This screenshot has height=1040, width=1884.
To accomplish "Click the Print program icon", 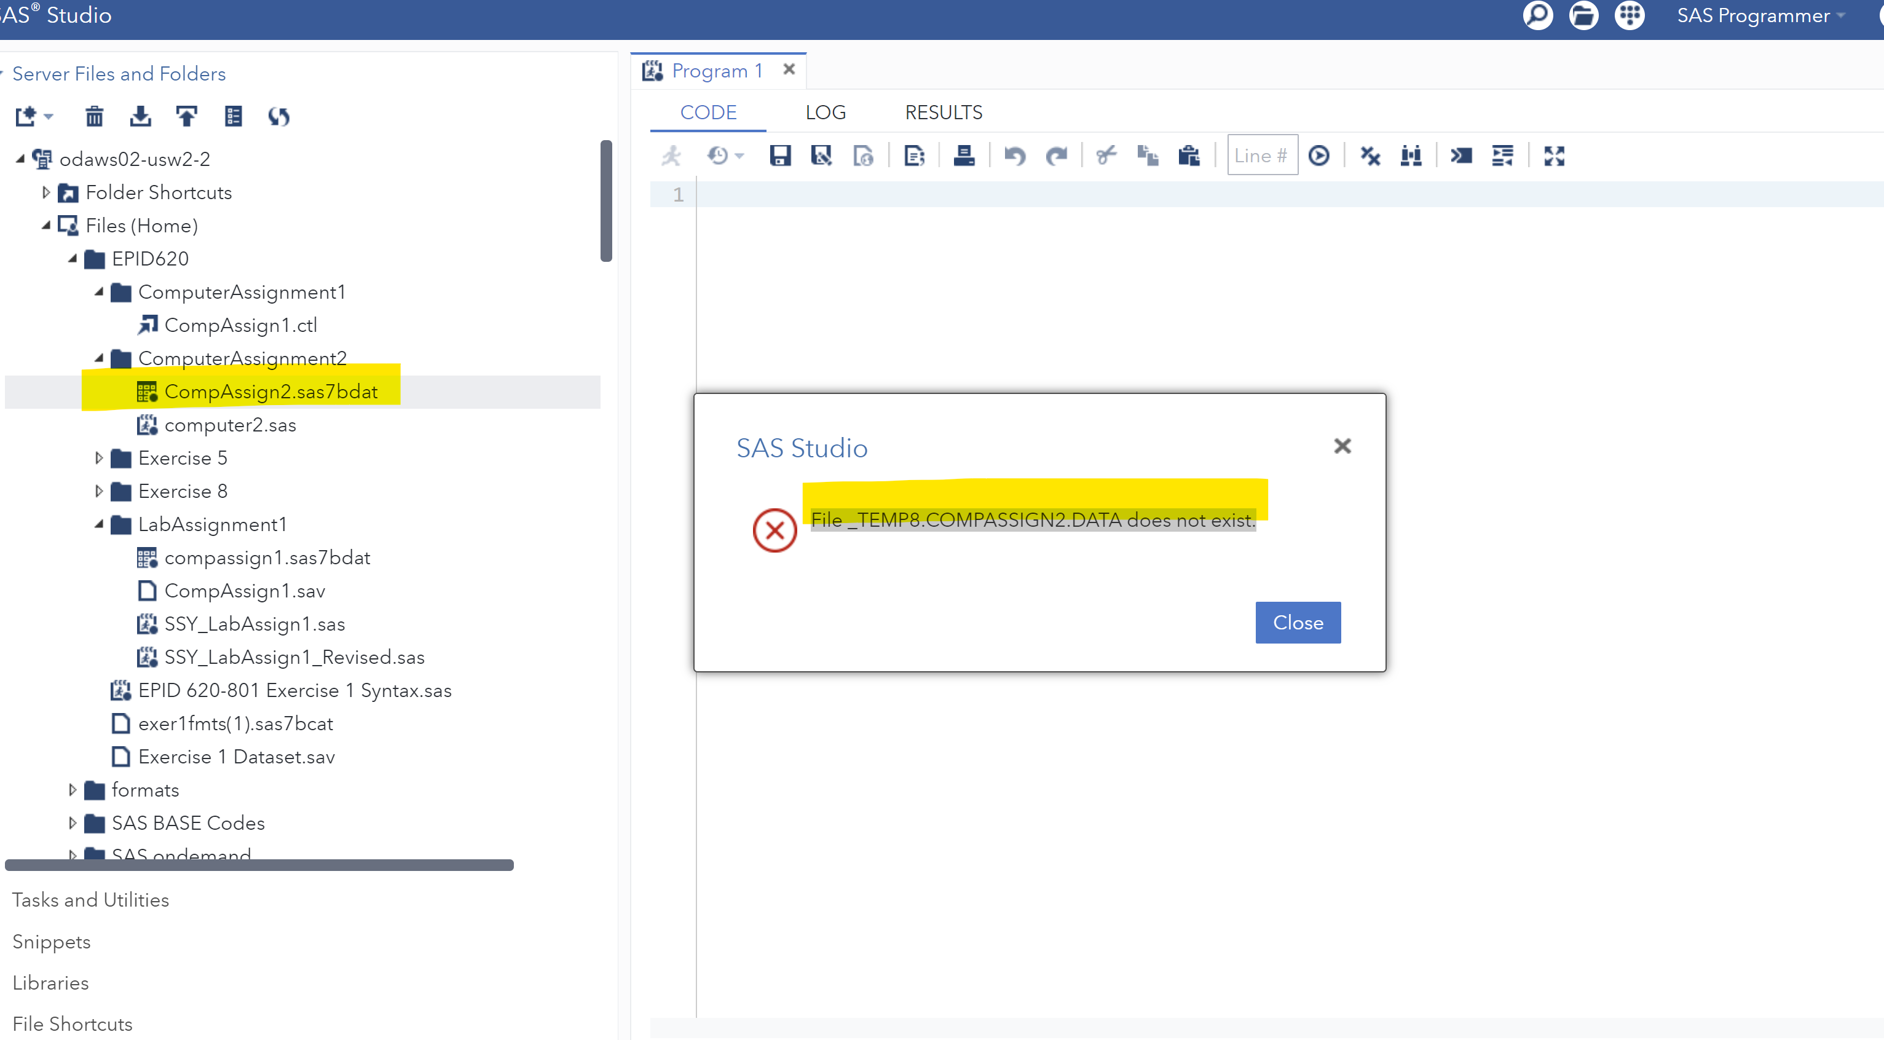I will (964, 156).
